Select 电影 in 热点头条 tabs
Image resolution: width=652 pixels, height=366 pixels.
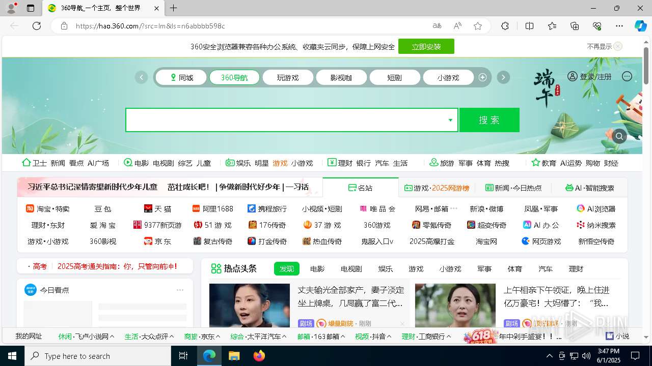point(317,268)
